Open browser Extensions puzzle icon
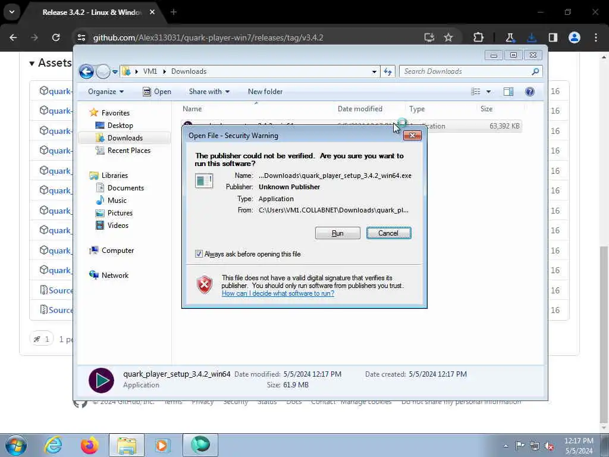Viewport: 609px width, 457px height. 478,37
